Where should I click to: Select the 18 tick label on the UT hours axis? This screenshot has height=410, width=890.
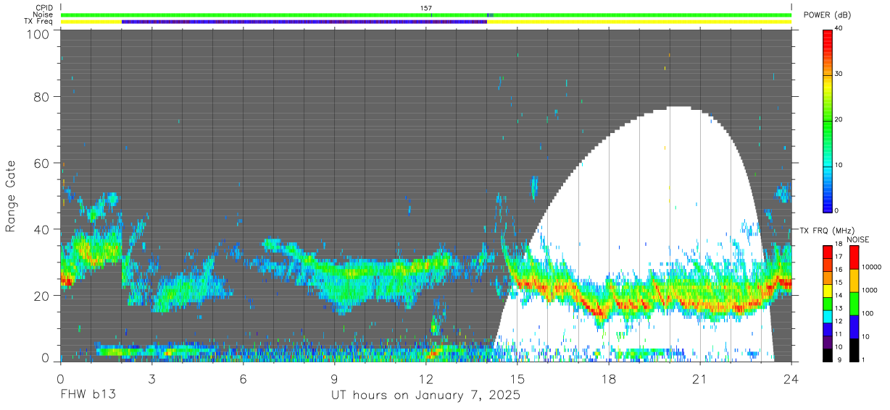[609, 378]
